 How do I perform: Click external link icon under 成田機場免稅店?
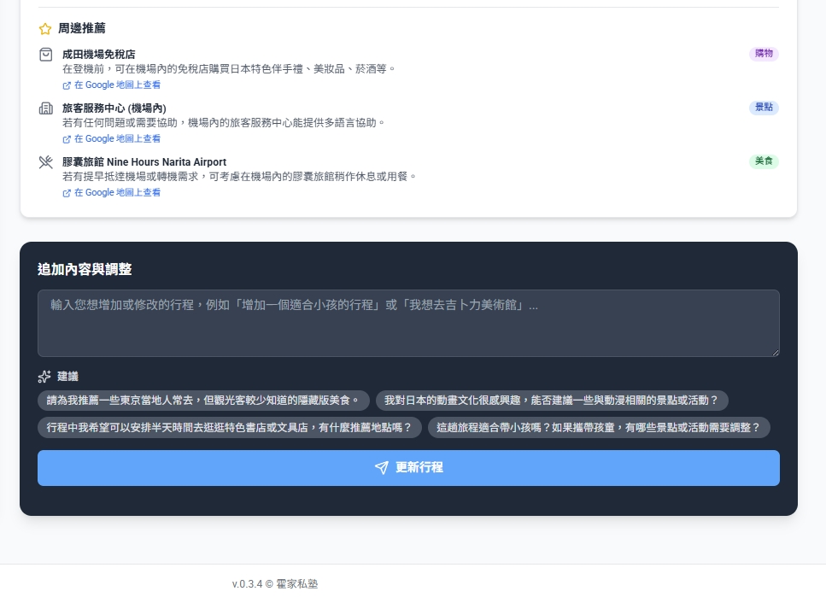tap(67, 85)
